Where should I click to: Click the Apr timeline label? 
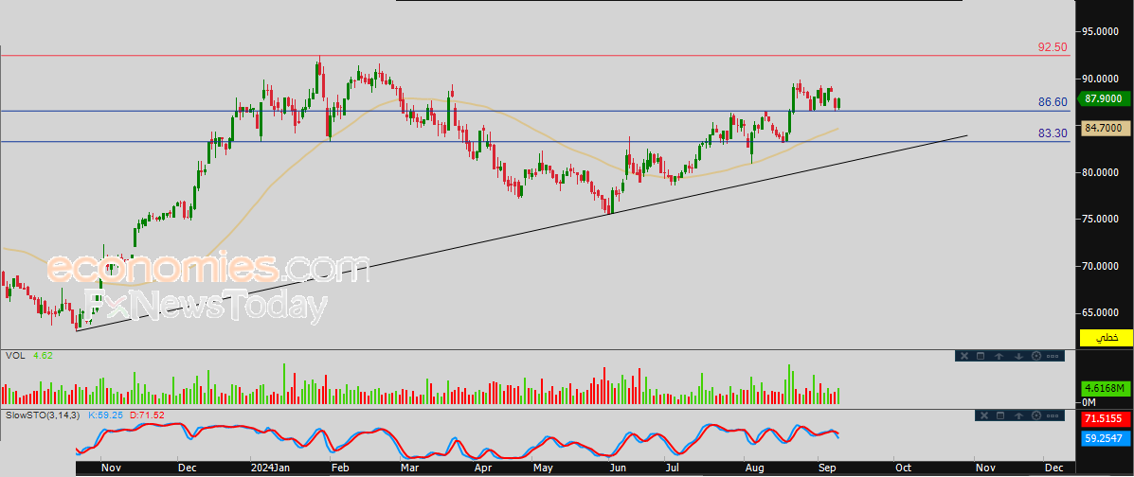click(x=484, y=468)
